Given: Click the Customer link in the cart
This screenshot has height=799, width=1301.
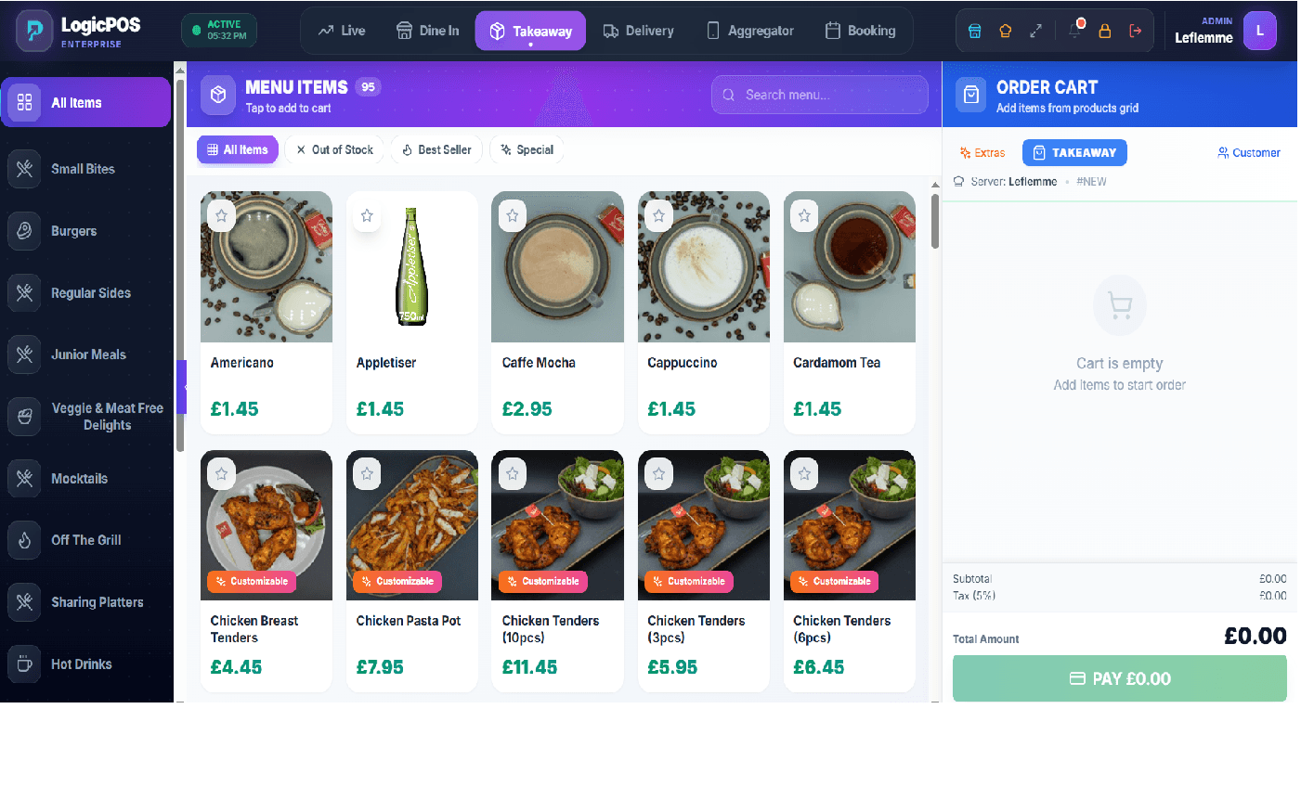Looking at the screenshot, I should pos(1248,152).
